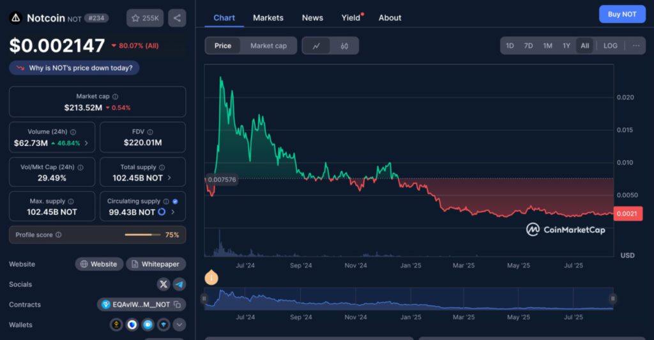Go to the About tab

click(x=390, y=18)
